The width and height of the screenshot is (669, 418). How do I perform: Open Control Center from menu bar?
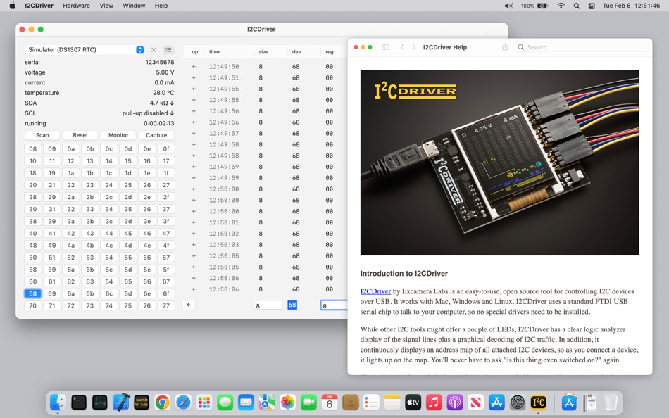click(x=592, y=6)
